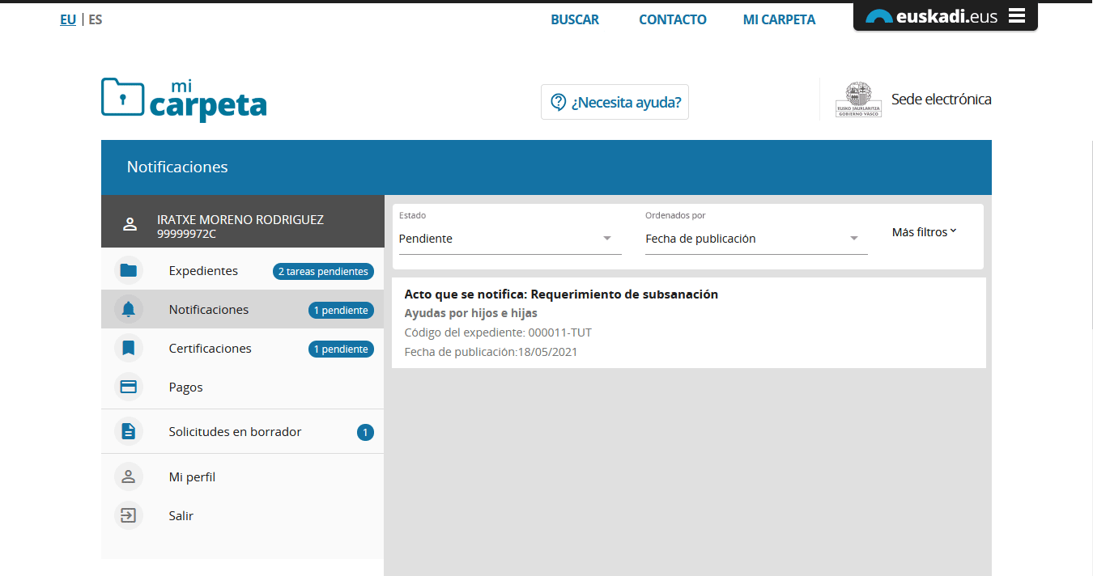
Task: Click the Salir exit icon
Action: click(128, 516)
